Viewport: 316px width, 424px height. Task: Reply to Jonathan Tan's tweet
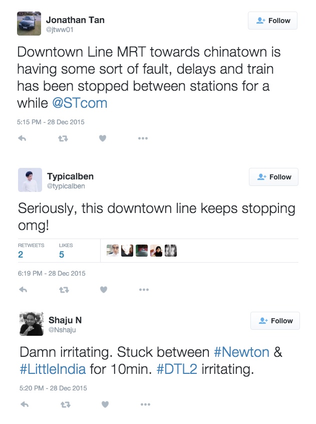[x=22, y=138]
